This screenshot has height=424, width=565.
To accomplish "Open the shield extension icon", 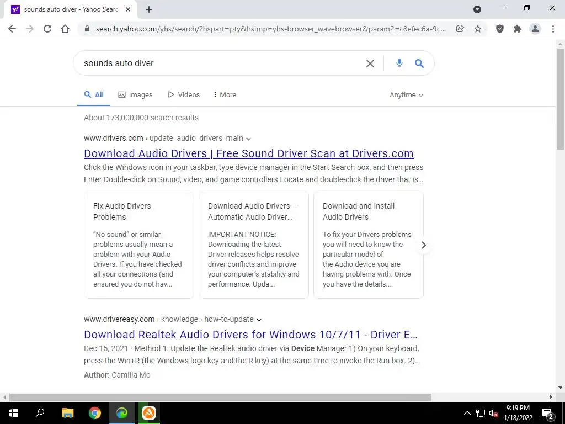I will (x=499, y=29).
